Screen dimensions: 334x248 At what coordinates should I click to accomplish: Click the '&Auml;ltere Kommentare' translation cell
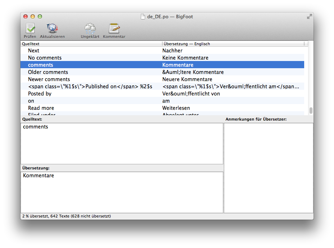coord(233,72)
